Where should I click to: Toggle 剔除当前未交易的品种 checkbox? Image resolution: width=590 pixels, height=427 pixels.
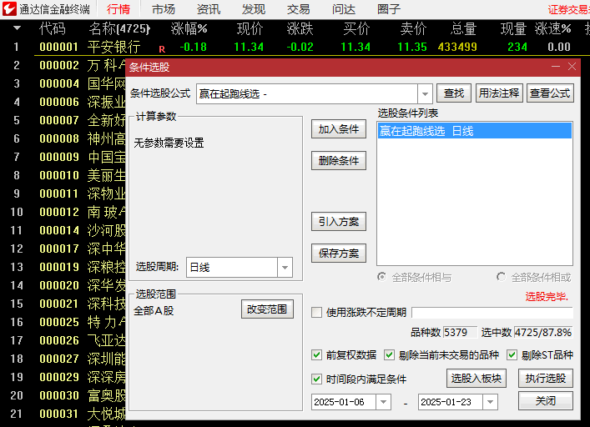tap(389, 354)
